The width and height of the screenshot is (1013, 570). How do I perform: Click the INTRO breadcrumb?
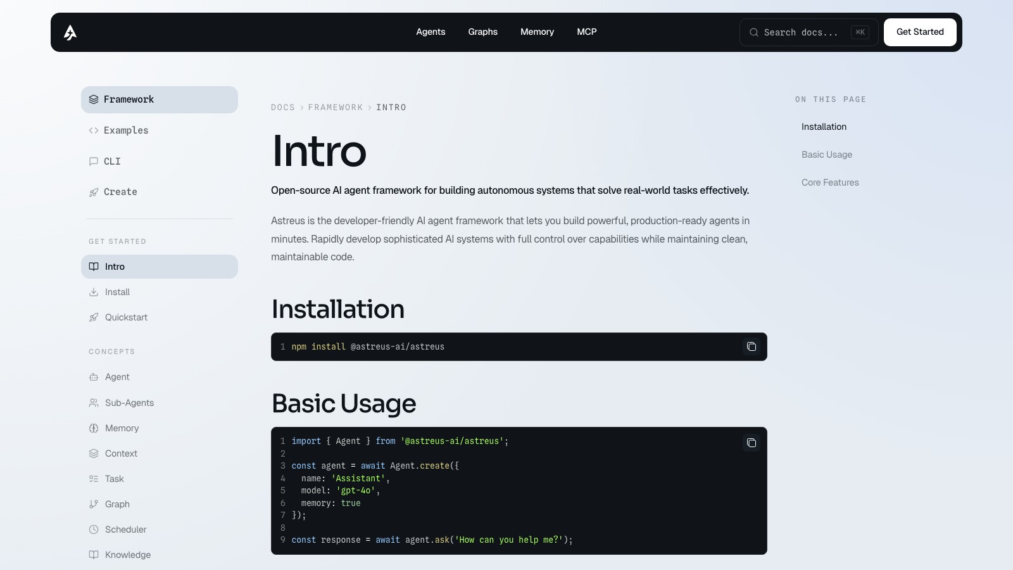click(391, 108)
